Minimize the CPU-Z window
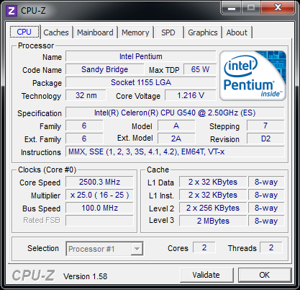 (x=232, y=7)
